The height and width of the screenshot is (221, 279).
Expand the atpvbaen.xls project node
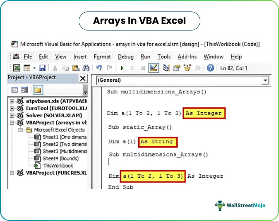pyautogui.click(x=12, y=102)
